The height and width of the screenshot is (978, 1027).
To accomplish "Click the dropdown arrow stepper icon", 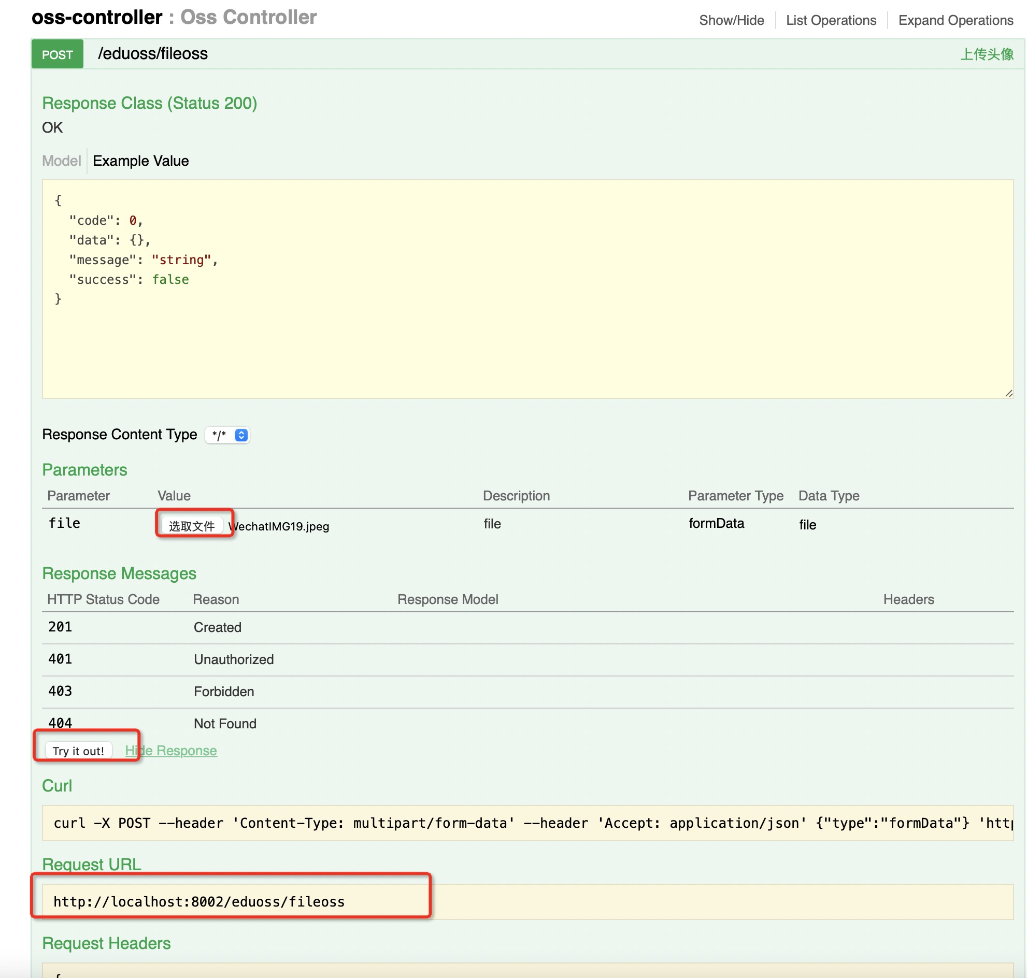I will [x=241, y=435].
